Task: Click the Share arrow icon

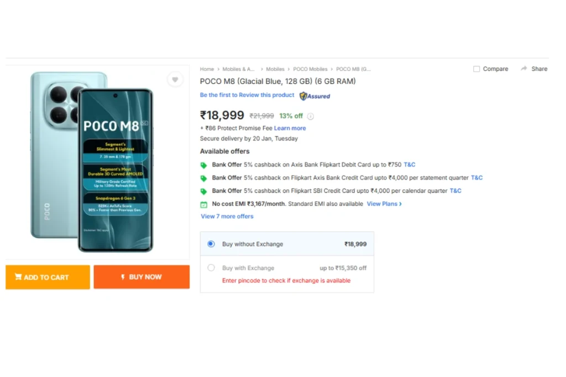Action: 523,68
